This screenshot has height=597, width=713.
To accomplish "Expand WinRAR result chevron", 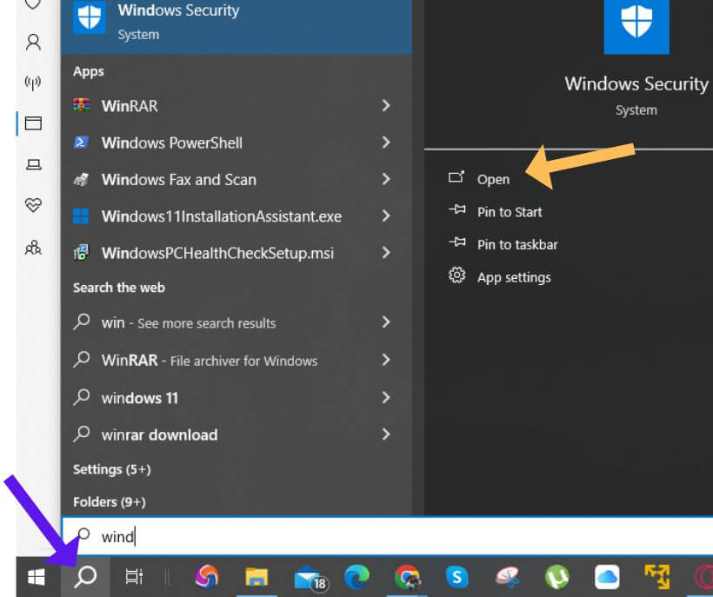I will pos(386,105).
